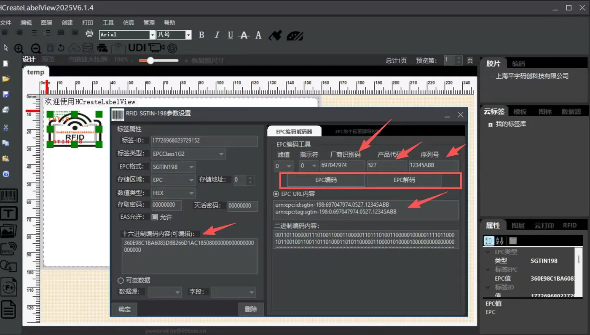The height and width of the screenshot is (335, 590).
Task: Apply italic formatting with I icon
Action: coord(217,35)
